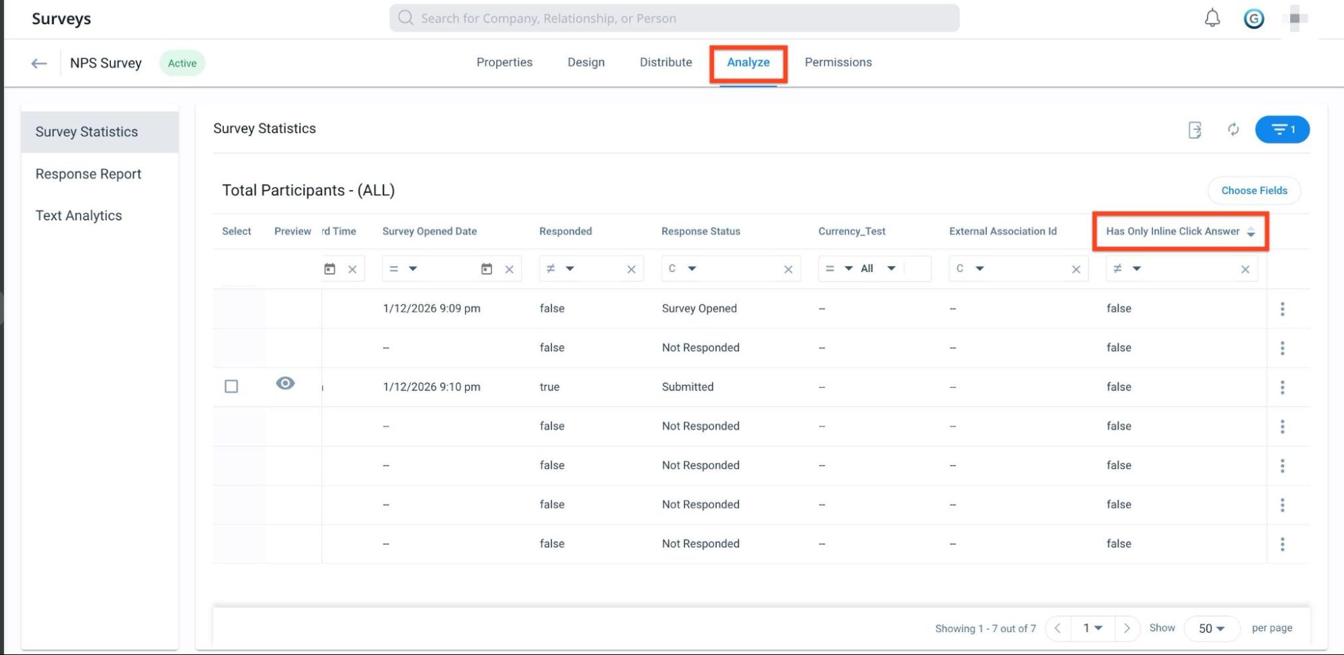
Task: Open Survey Opened Date calendar picker
Action: [x=487, y=269]
